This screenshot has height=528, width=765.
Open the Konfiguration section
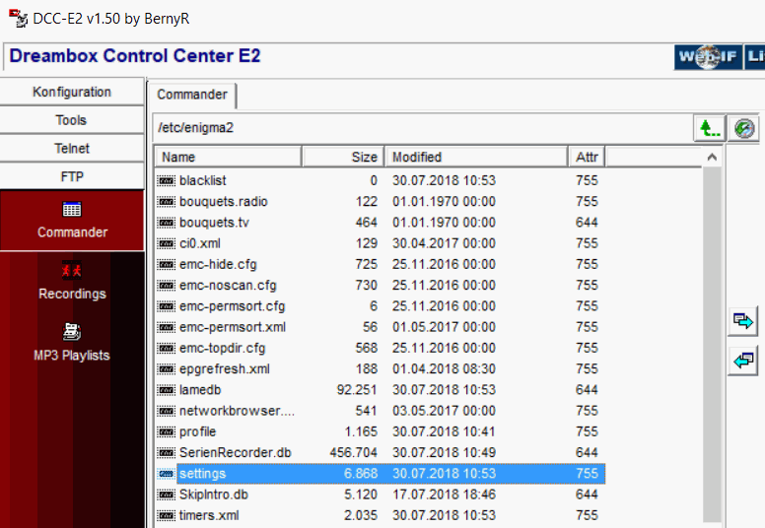pos(72,92)
